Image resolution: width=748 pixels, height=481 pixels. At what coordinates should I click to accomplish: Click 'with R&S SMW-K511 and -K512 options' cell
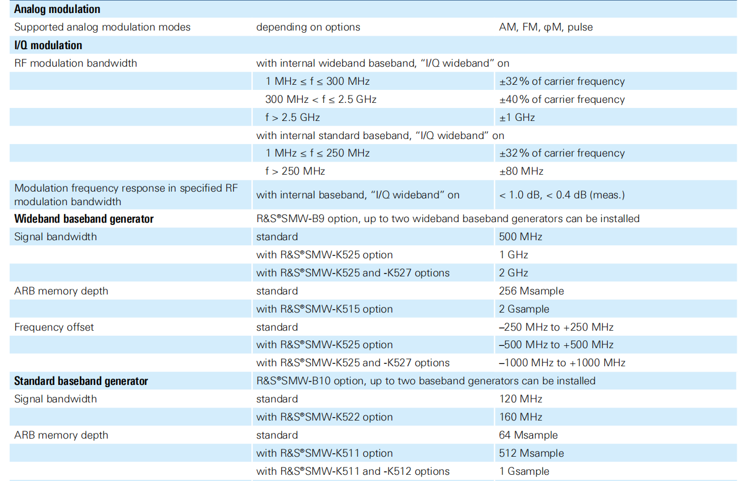(x=352, y=471)
